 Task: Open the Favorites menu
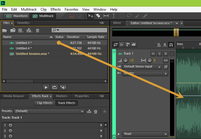[x=71, y=9]
